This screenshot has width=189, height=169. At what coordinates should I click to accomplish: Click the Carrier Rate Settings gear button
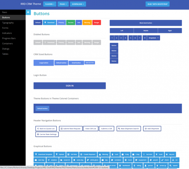click(47, 134)
